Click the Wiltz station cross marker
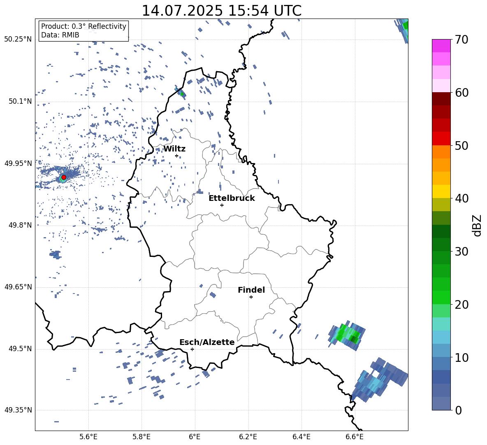 pos(177,156)
